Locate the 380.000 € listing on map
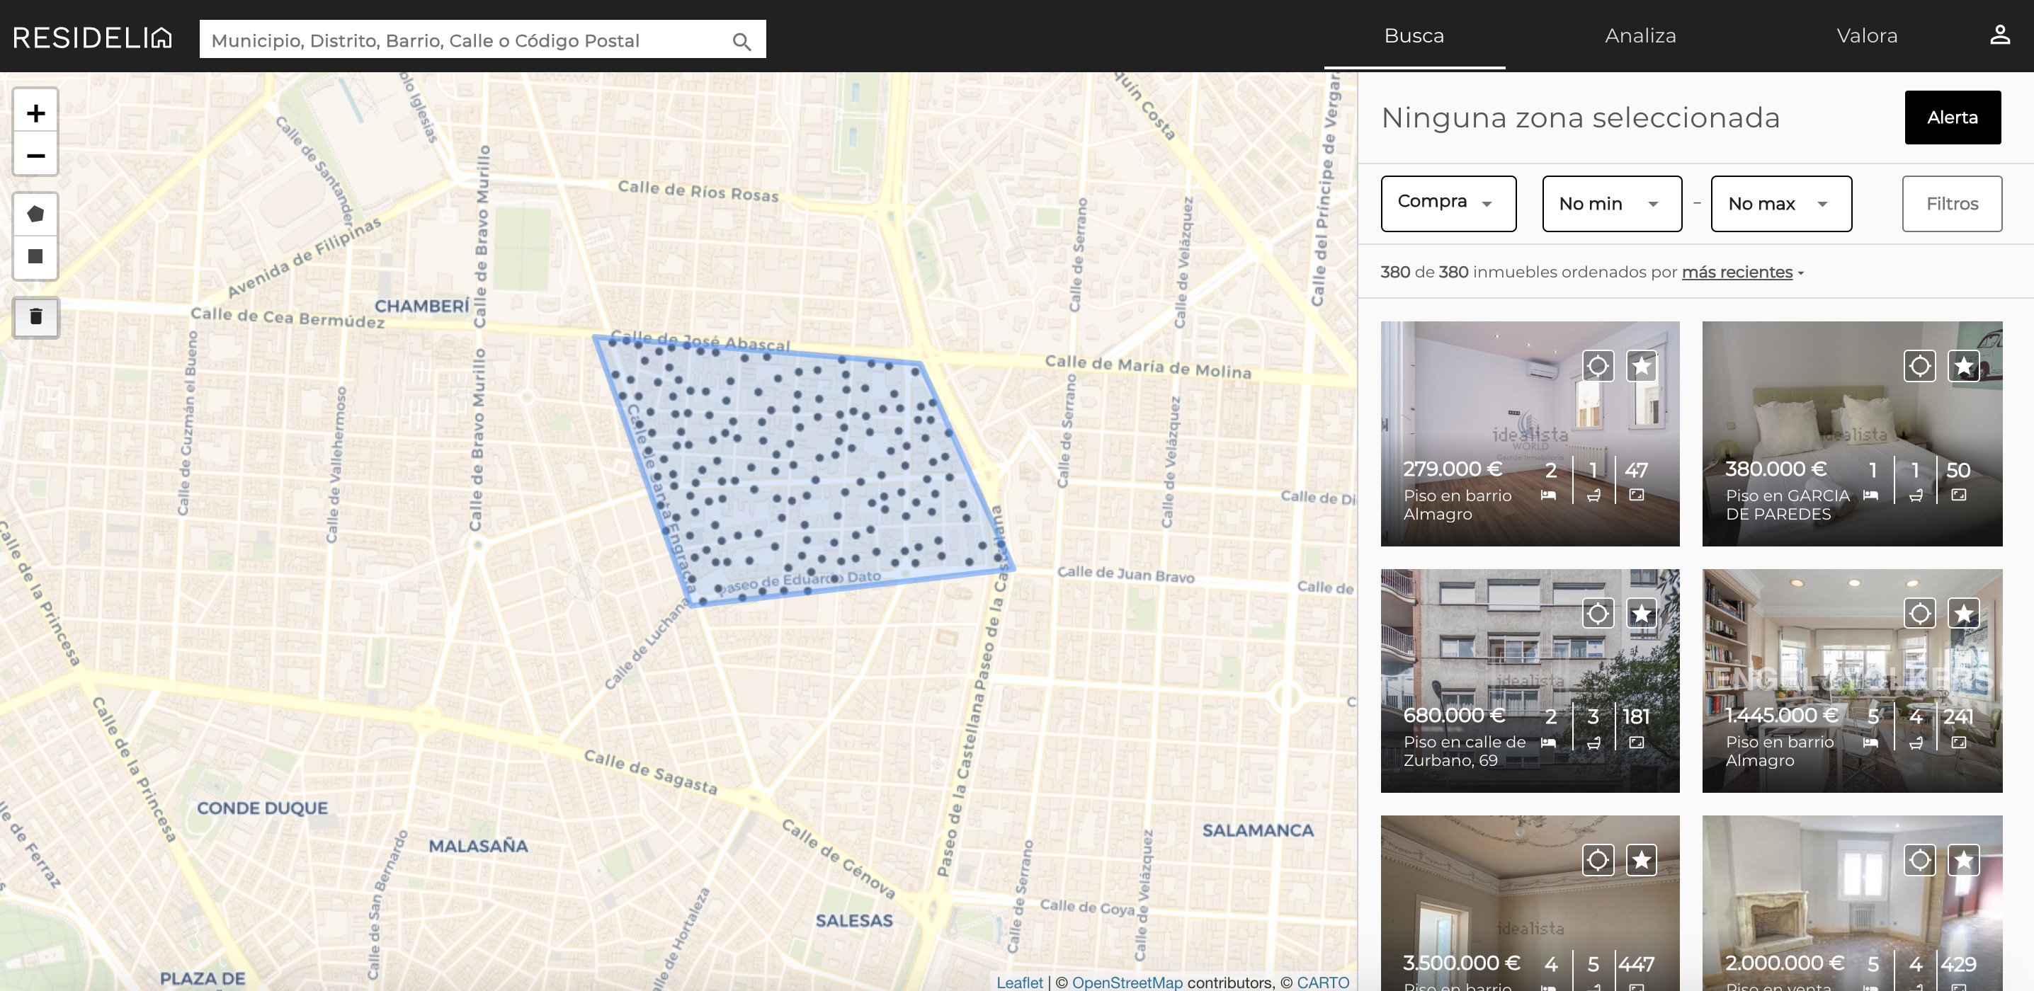 [x=1919, y=366]
